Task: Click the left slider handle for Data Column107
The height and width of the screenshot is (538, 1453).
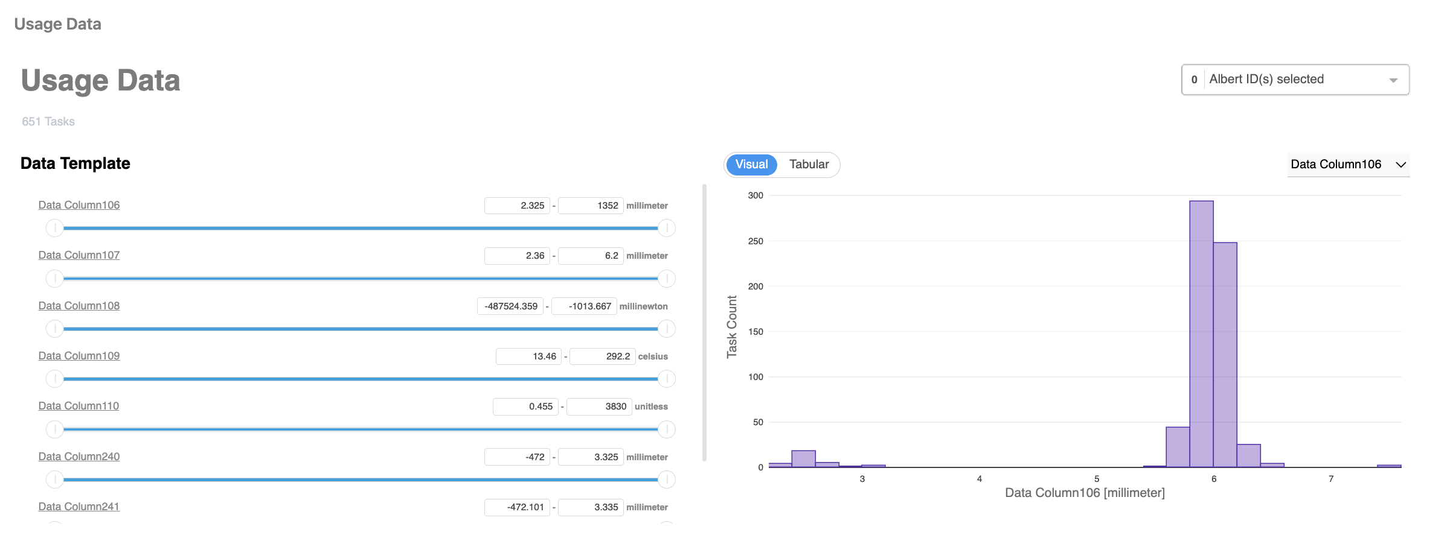Action: [x=55, y=279]
